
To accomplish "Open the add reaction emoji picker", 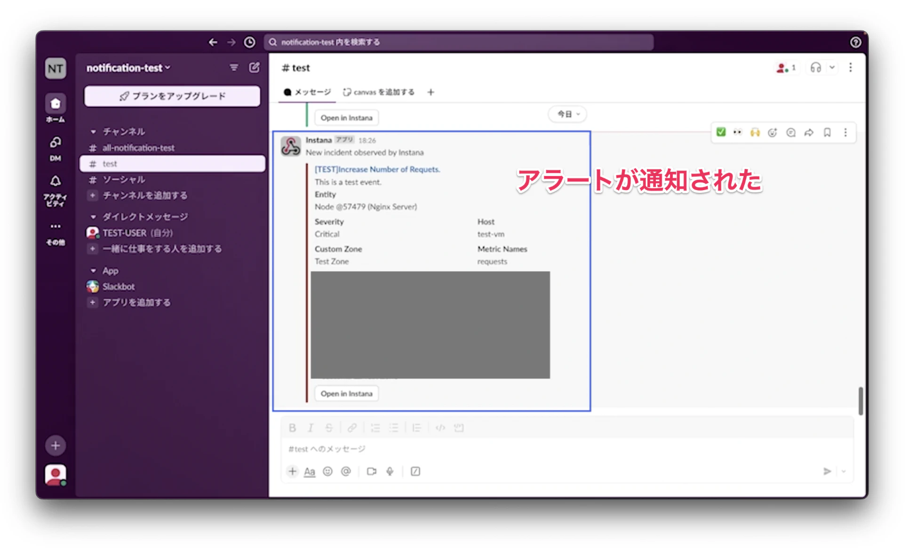I will (773, 132).
